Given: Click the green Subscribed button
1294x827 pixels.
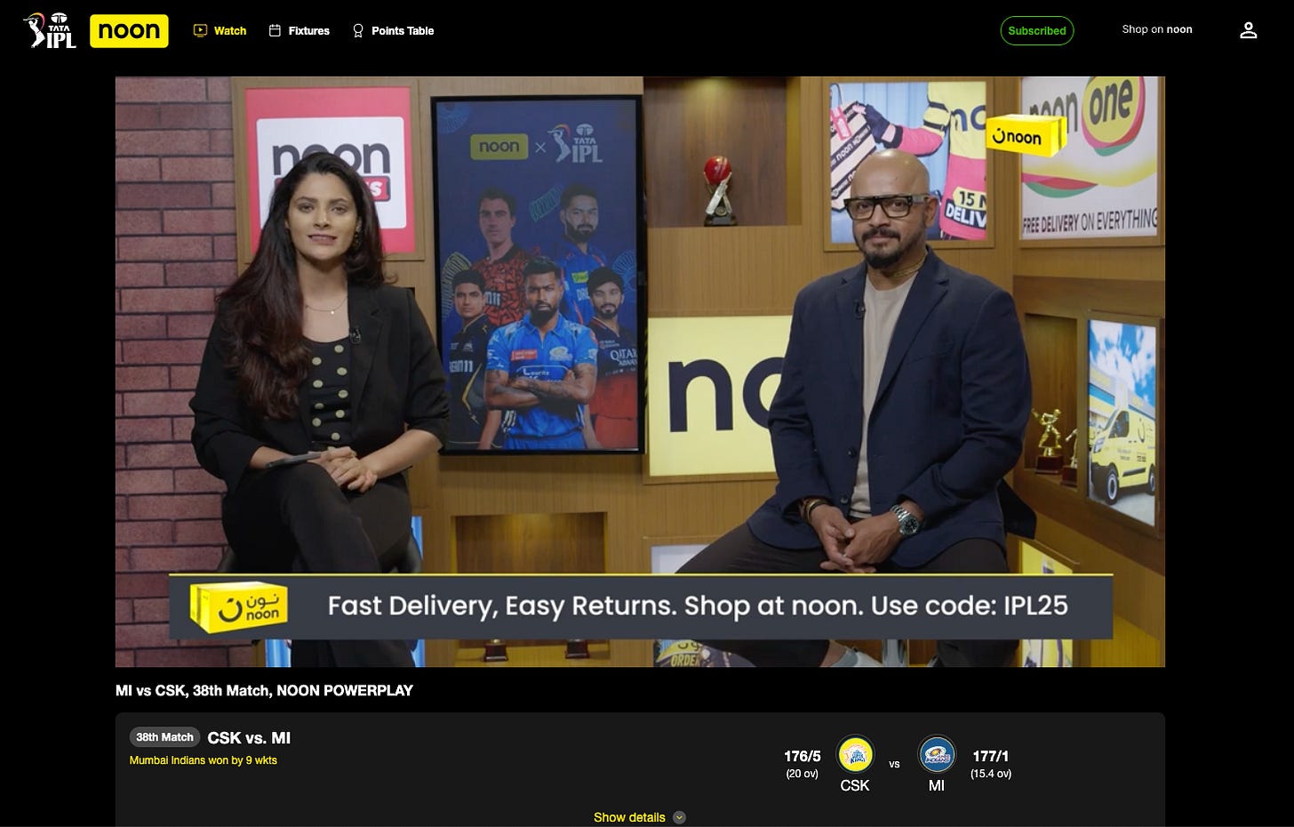Looking at the screenshot, I should click(1036, 30).
